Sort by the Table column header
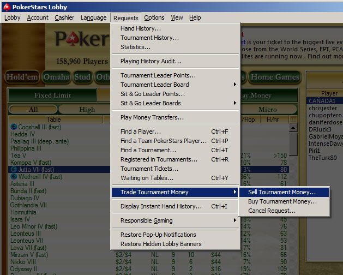 click(56, 119)
